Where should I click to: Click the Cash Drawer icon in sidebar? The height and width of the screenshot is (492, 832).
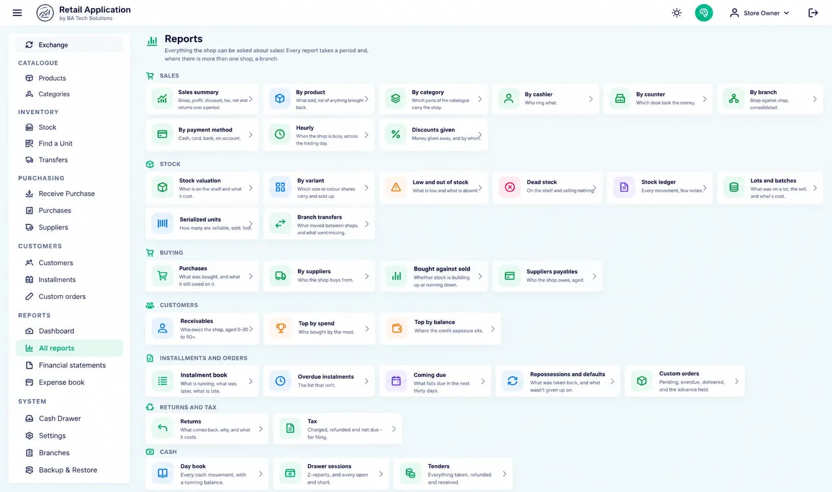(29, 419)
